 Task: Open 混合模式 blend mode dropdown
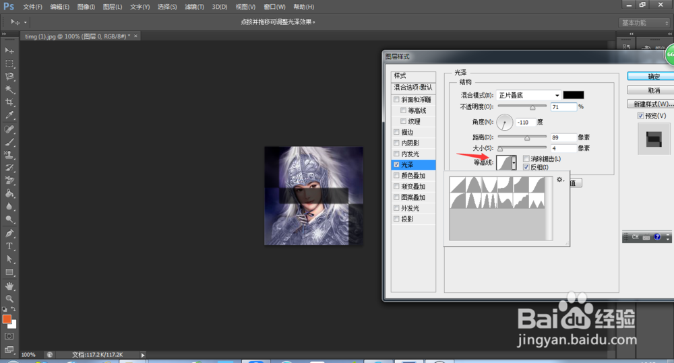[x=528, y=96]
